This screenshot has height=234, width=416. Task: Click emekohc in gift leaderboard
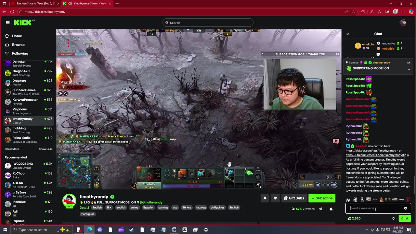(368, 44)
